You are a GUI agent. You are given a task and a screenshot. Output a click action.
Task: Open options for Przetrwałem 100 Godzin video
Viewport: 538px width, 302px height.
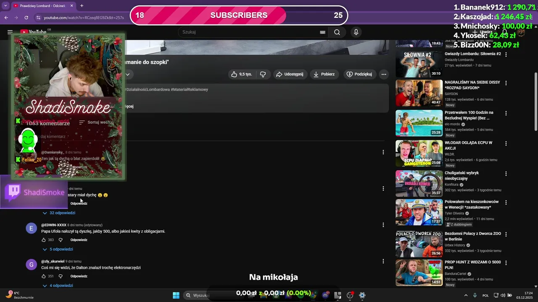point(506,113)
